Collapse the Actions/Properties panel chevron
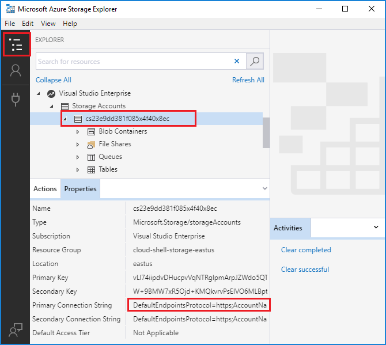 click(264, 188)
